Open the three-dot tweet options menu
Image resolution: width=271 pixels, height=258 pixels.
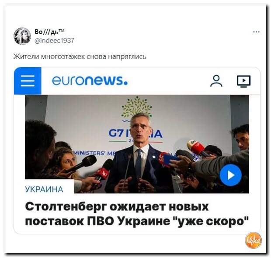pyautogui.click(x=256, y=32)
